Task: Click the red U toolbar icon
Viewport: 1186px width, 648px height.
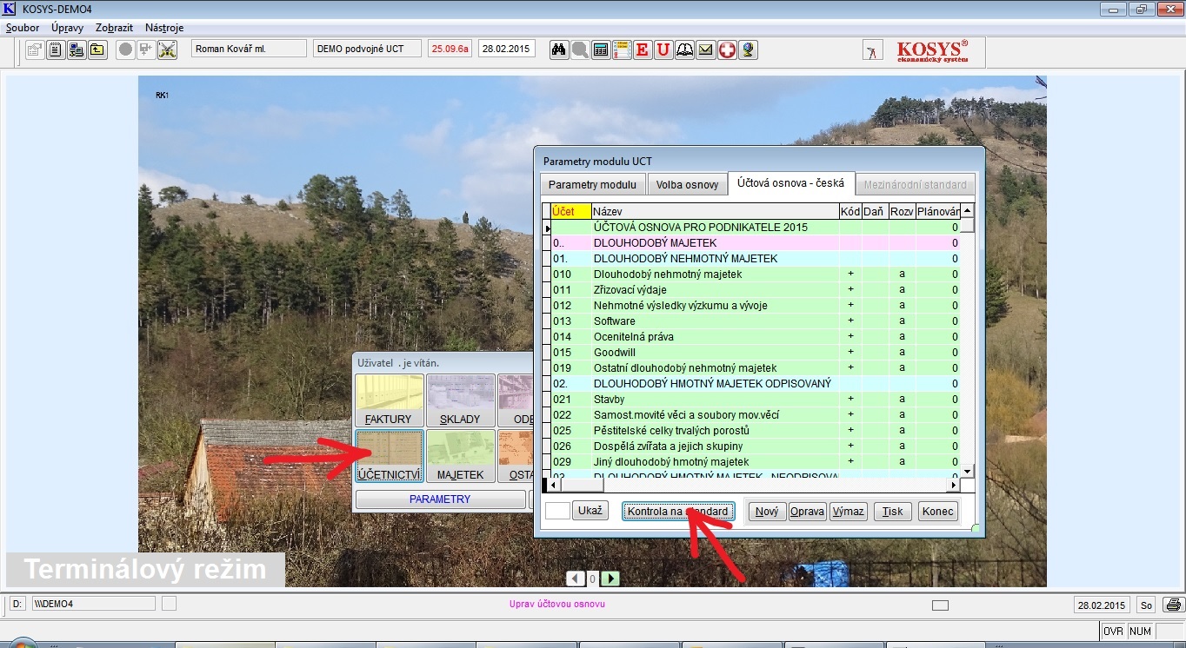Action: (663, 50)
